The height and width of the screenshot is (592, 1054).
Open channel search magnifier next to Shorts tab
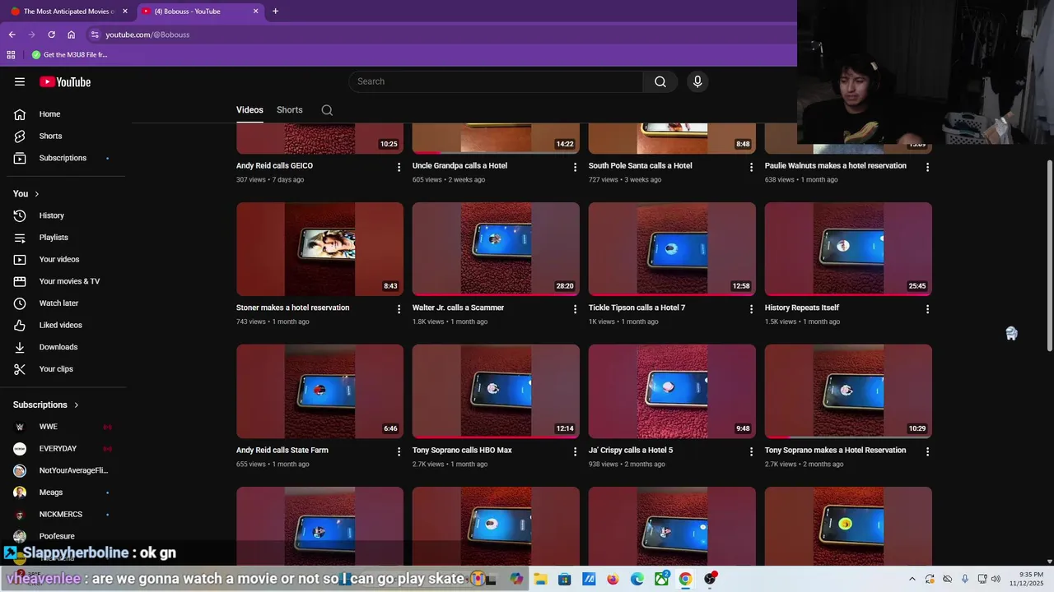[x=327, y=110]
